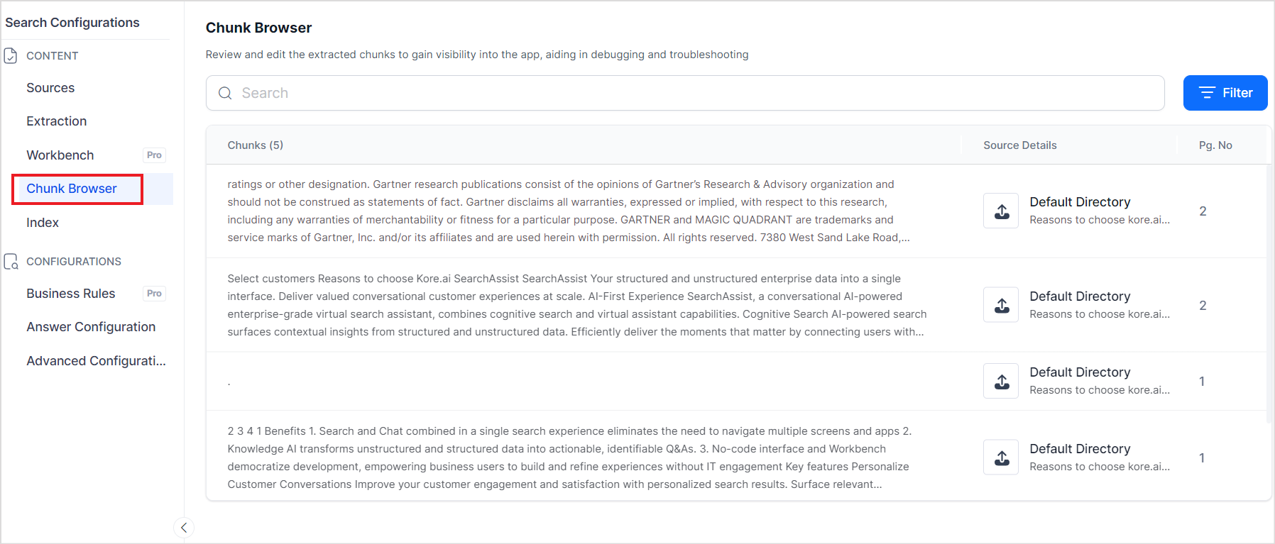Viewport: 1275px width, 544px height.
Task: Open the Sources page
Action: tap(50, 88)
